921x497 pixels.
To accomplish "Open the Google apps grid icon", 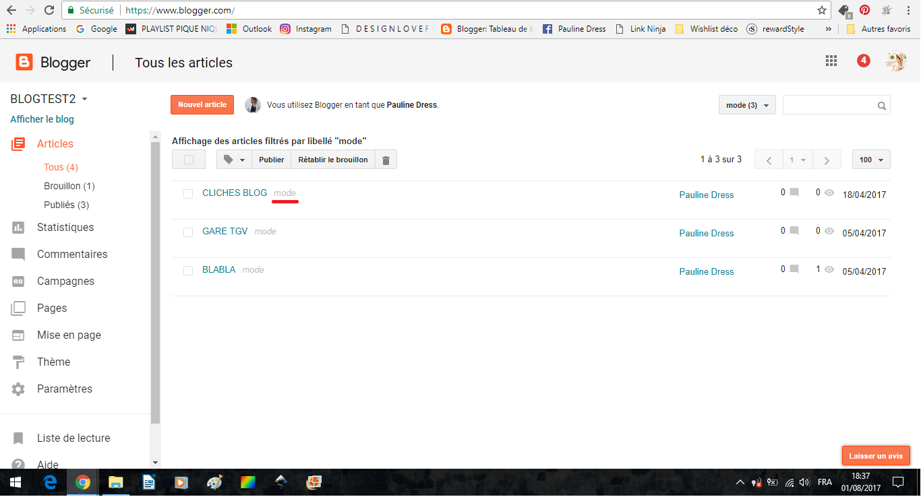I will point(831,61).
